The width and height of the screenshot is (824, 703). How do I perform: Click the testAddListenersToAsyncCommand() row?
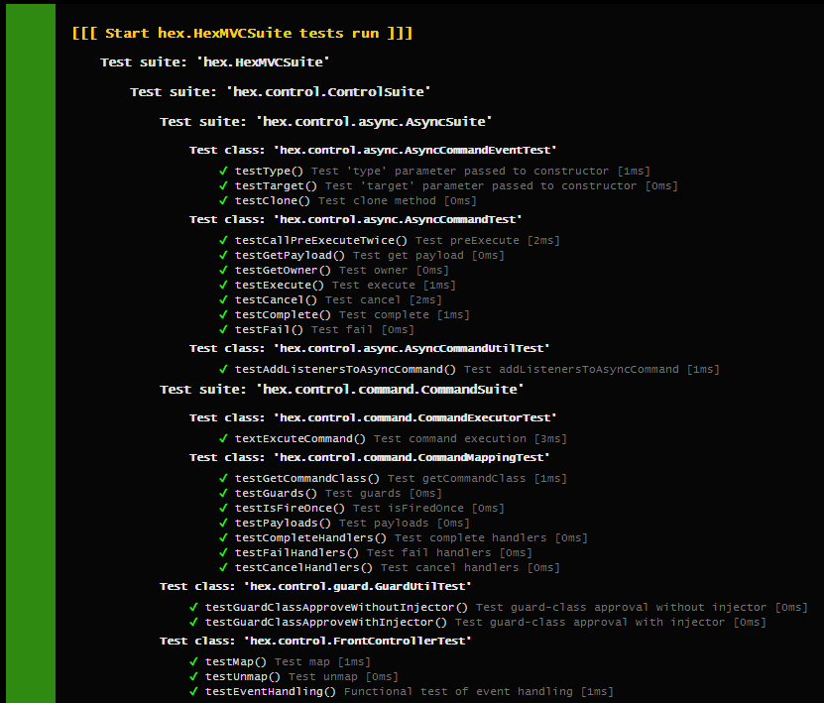(469, 370)
